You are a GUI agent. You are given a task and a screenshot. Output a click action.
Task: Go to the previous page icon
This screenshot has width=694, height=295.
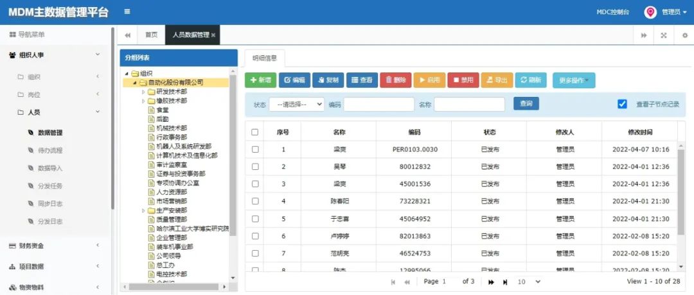[x=407, y=282]
